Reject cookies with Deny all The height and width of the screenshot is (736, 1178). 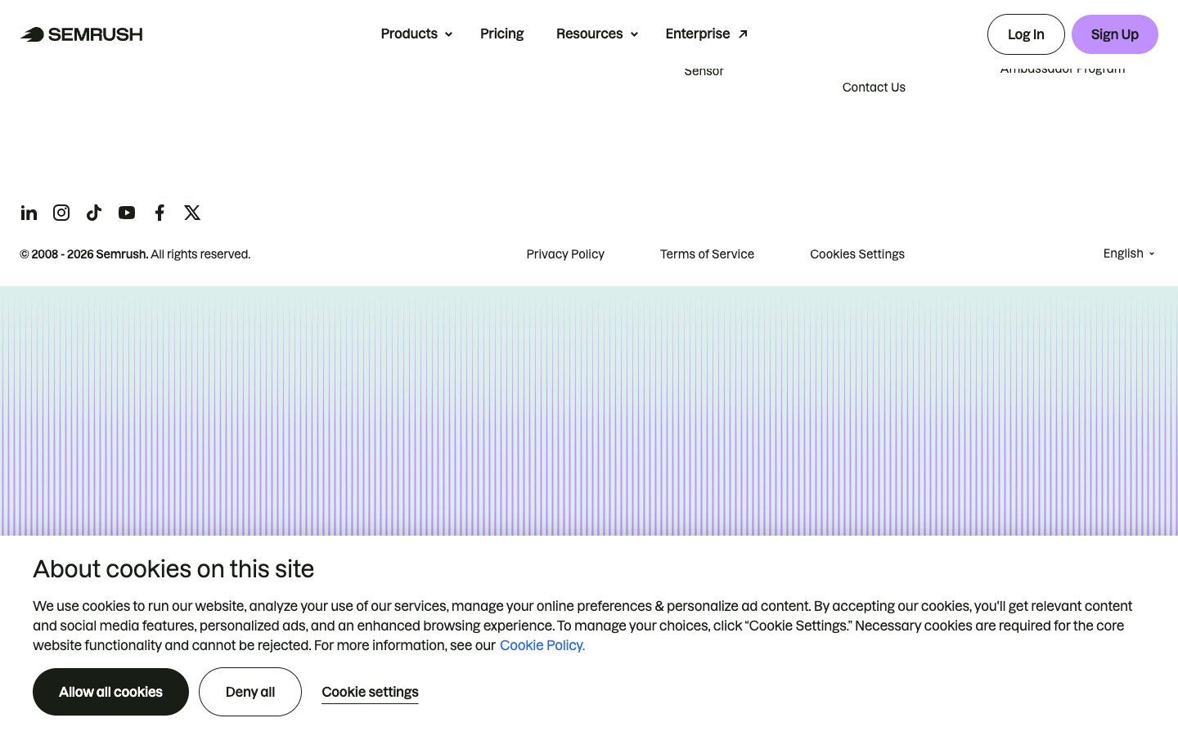click(x=250, y=692)
